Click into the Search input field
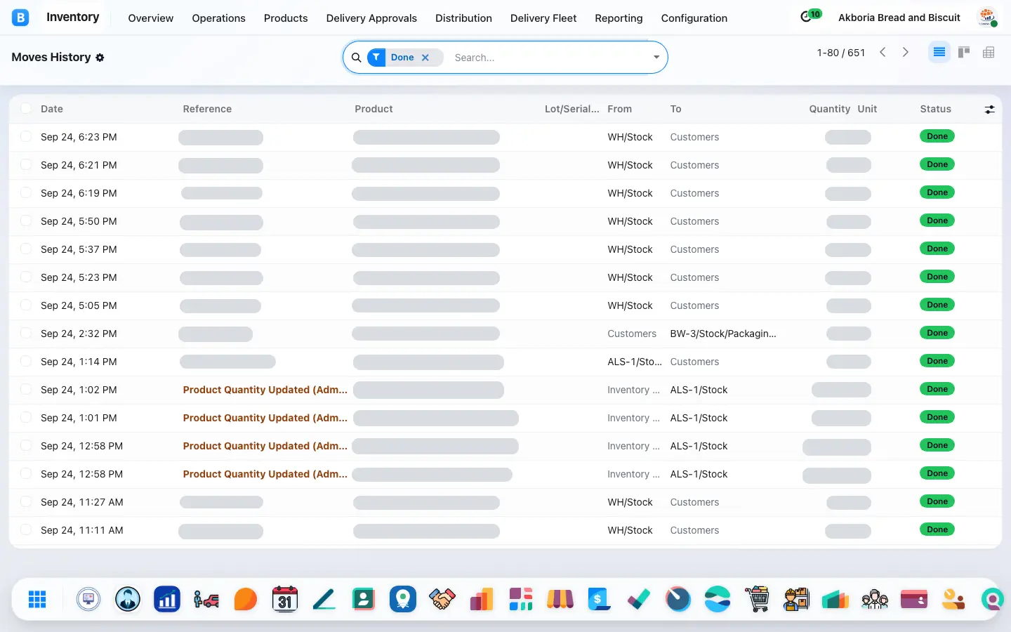 pos(548,58)
